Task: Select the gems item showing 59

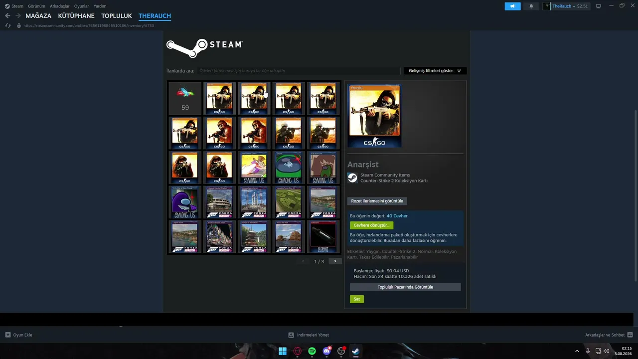Action: (x=185, y=98)
